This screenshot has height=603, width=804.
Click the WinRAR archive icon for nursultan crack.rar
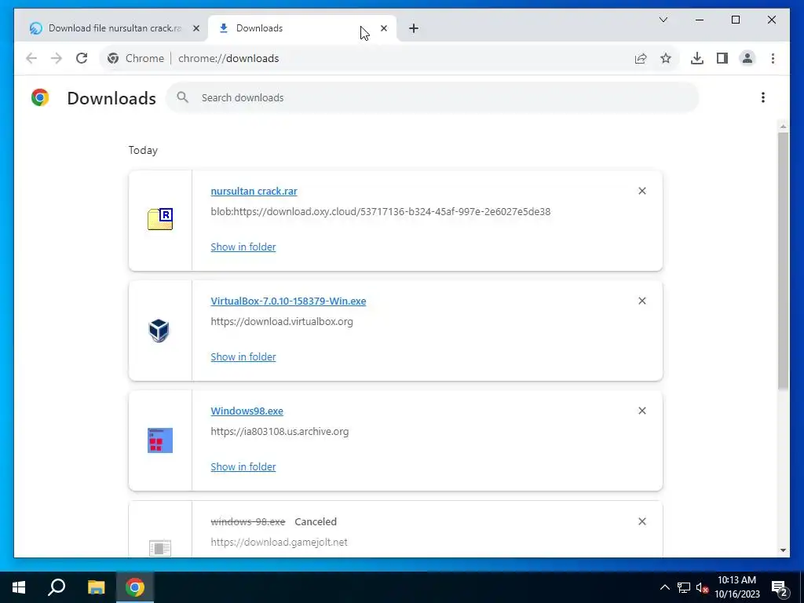[x=160, y=219]
